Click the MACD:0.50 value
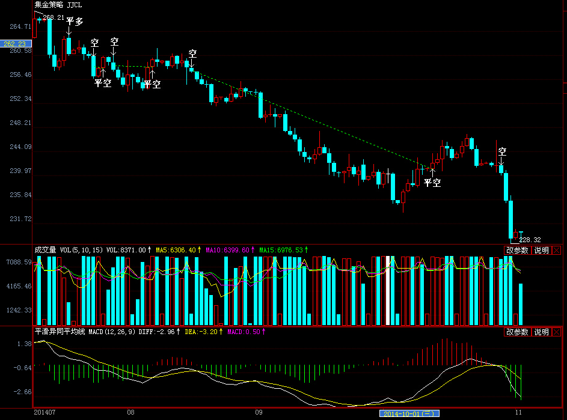The height and width of the screenshot is (420, 567). [x=244, y=332]
